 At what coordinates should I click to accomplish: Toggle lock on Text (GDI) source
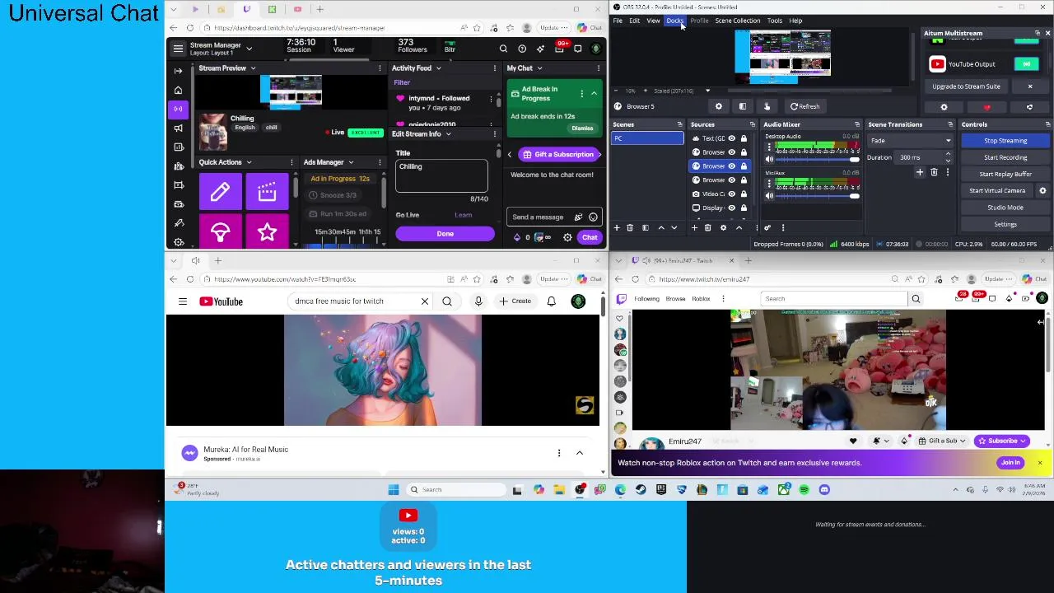click(744, 138)
